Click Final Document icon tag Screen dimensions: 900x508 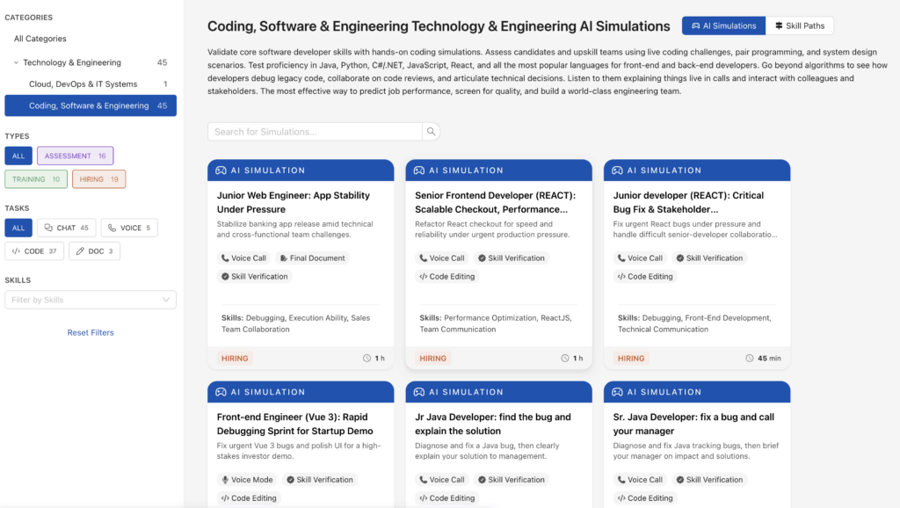tap(284, 258)
